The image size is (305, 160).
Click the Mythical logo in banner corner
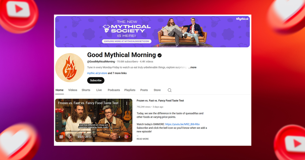click(242, 19)
